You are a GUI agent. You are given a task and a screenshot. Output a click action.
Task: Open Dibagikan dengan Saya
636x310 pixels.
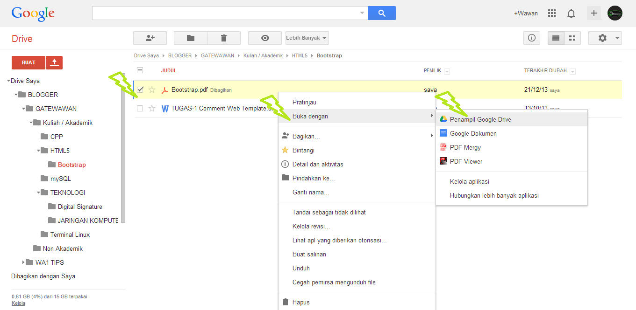[43, 276]
